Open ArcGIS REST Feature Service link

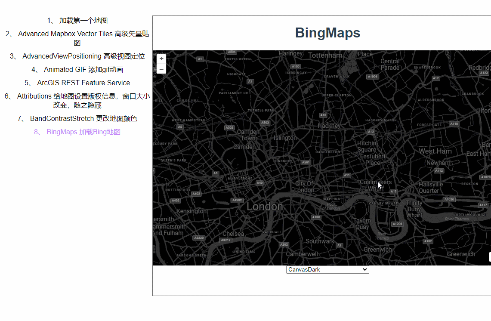click(77, 83)
